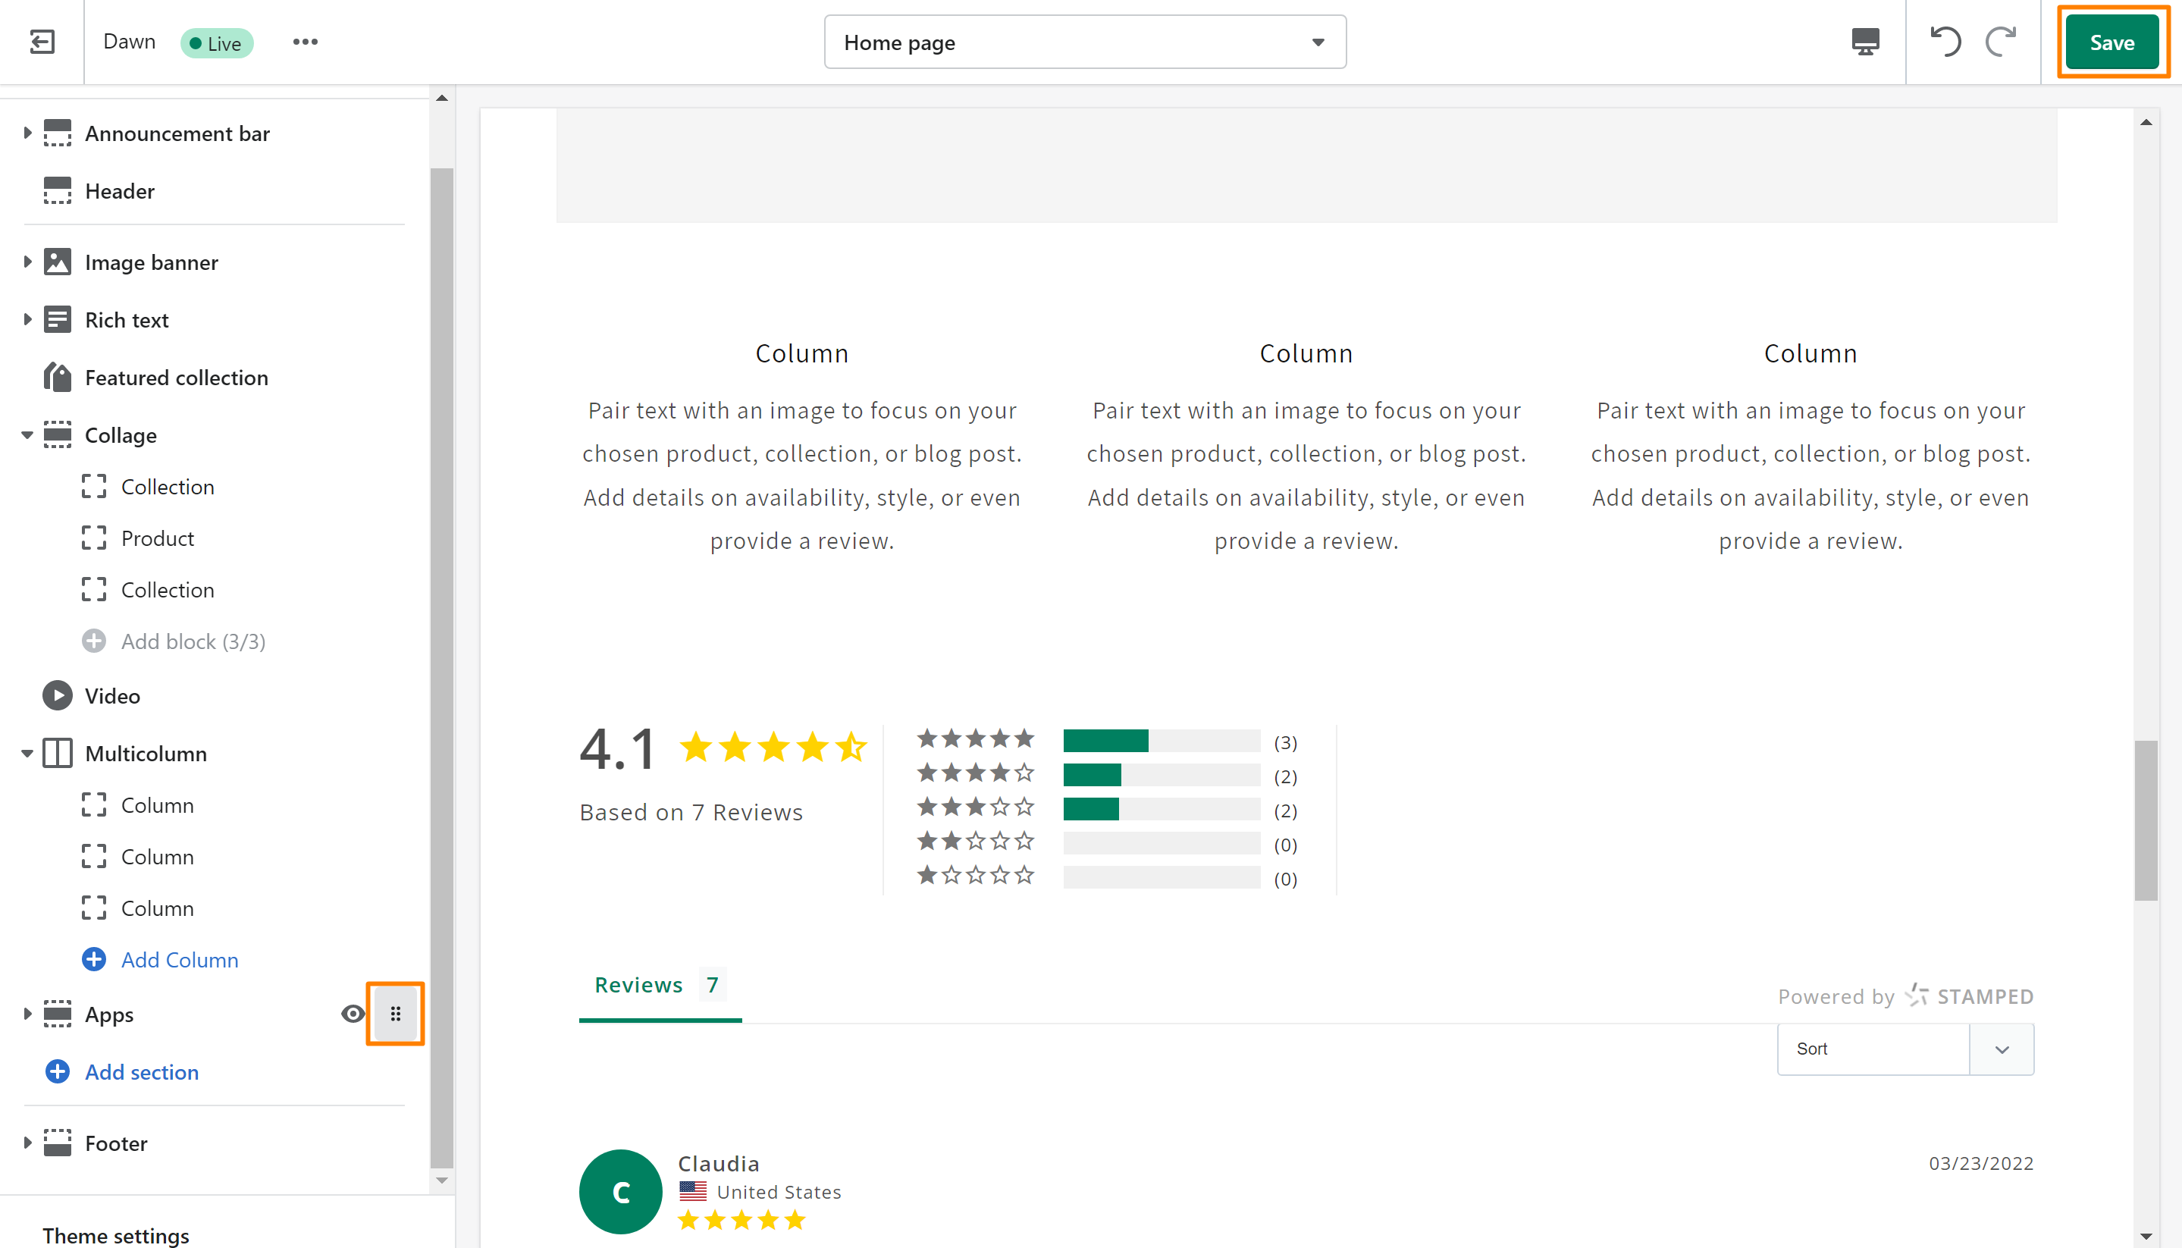Image resolution: width=2182 pixels, height=1248 pixels.
Task: Click the five-star rating filter bar
Action: point(1161,741)
